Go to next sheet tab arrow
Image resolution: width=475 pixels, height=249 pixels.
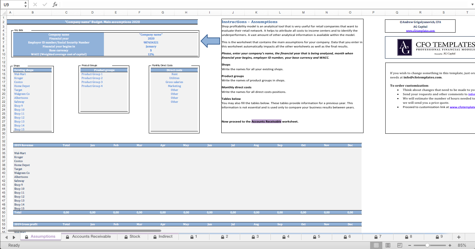click(14, 237)
